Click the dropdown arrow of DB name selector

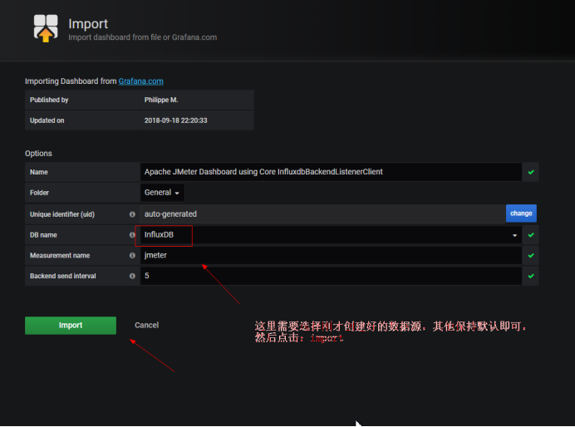coord(514,235)
